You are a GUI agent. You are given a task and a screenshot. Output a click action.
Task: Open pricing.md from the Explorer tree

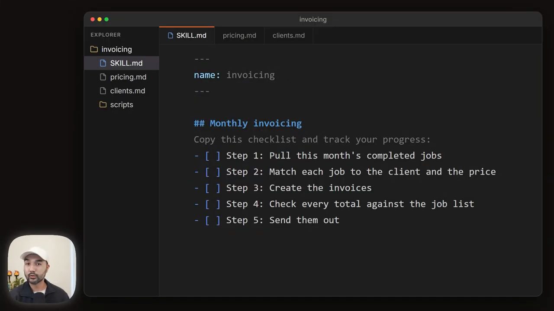coord(122,77)
